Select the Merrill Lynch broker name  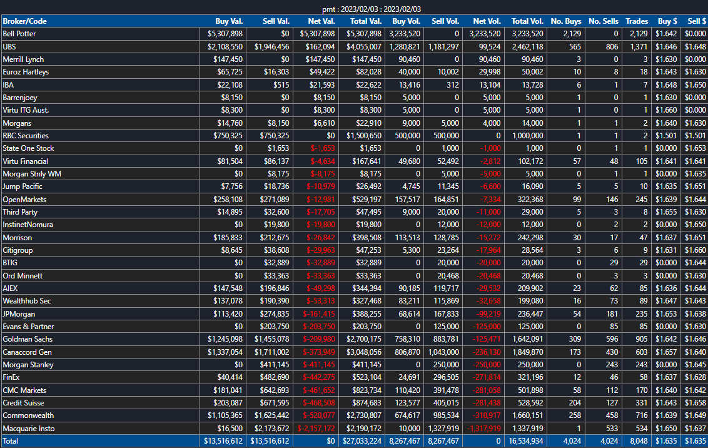point(23,59)
